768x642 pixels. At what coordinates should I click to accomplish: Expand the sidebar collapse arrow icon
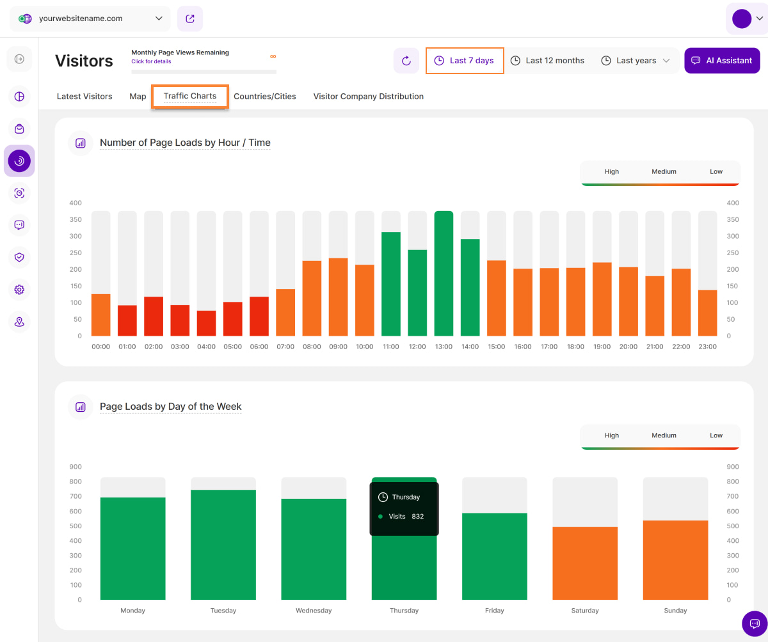click(19, 59)
